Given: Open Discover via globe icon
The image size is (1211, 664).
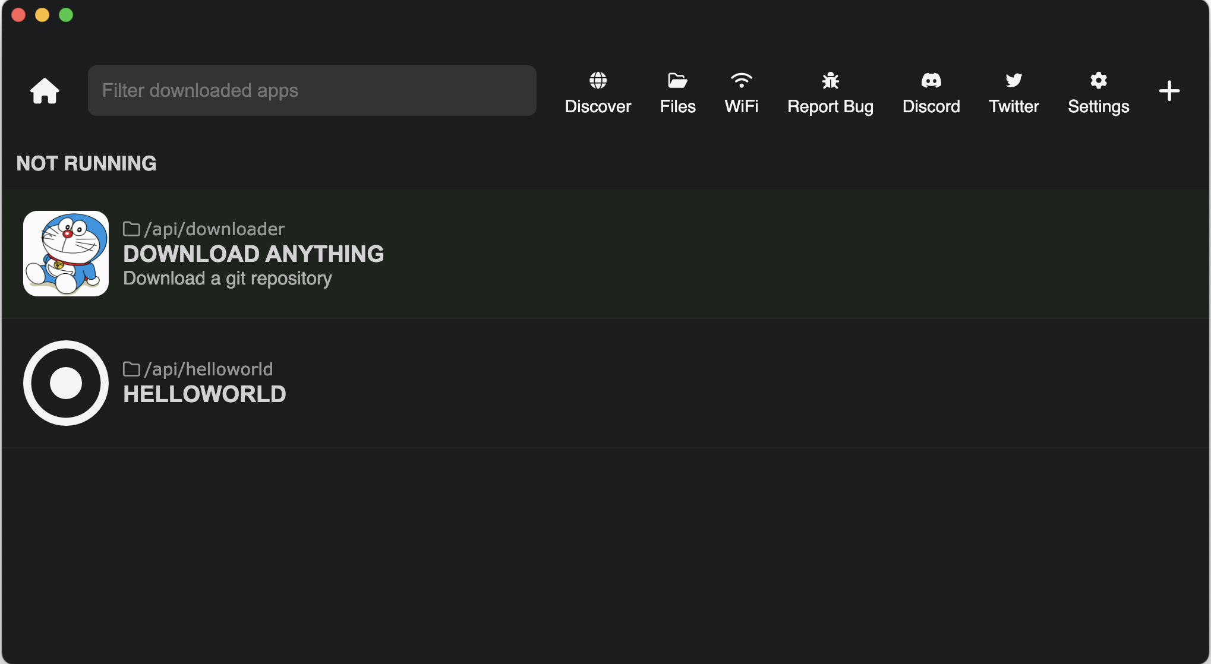Looking at the screenshot, I should [x=598, y=80].
